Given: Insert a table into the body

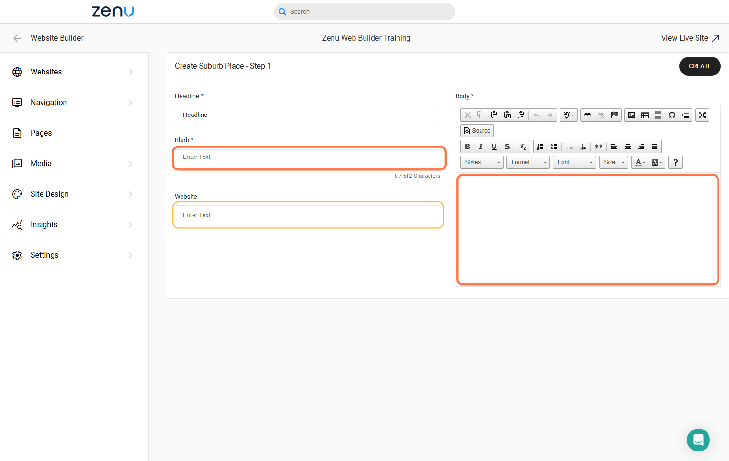Looking at the screenshot, I should pos(645,115).
